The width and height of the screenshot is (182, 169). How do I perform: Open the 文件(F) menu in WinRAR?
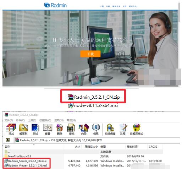9,120
